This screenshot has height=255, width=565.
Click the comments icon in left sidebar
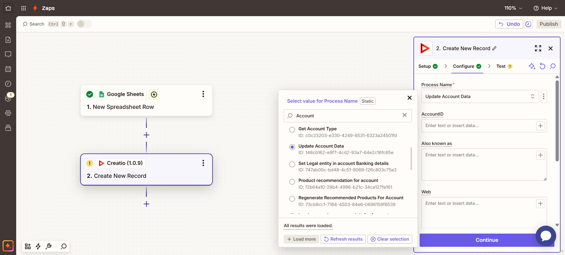point(8,55)
